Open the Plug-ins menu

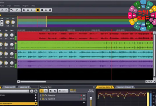[x=25, y=6]
